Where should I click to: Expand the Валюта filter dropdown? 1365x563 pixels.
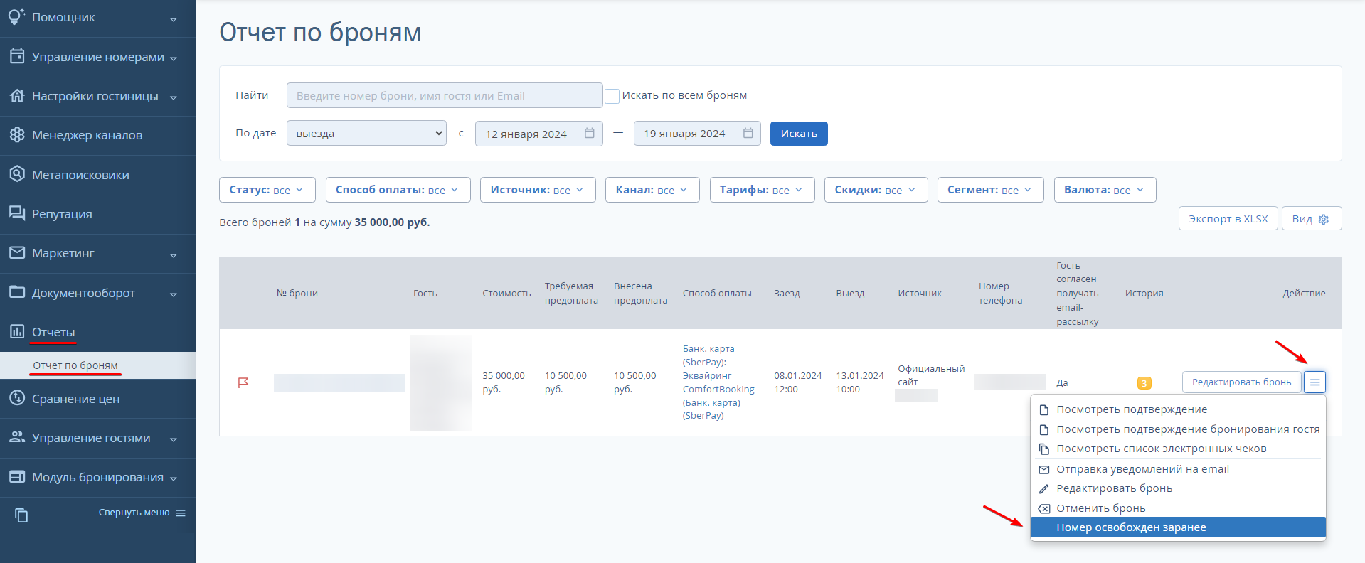1105,190
